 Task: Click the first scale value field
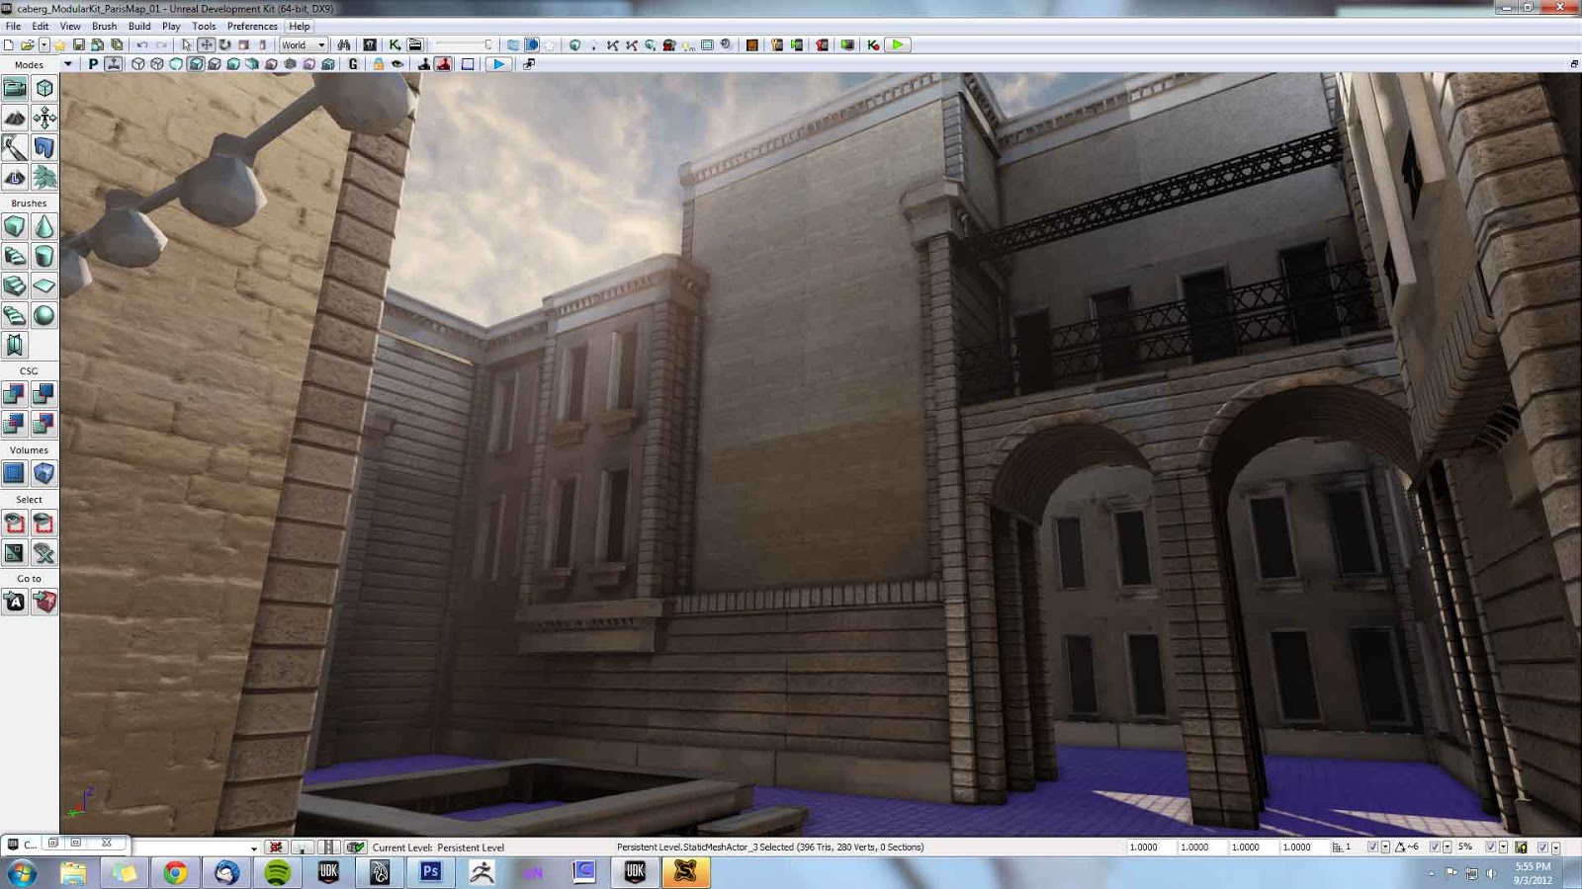coord(1151,848)
